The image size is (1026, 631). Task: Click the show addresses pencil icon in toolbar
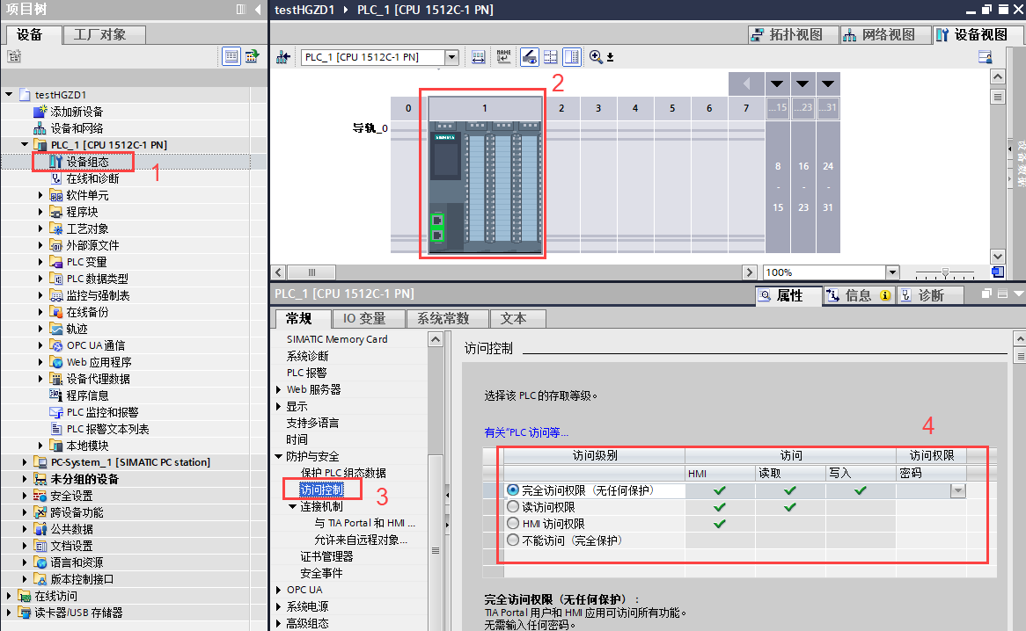pos(528,55)
